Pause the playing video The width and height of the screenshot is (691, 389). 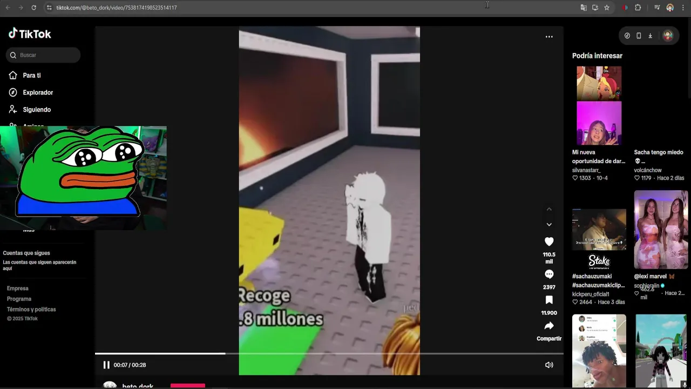106,365
